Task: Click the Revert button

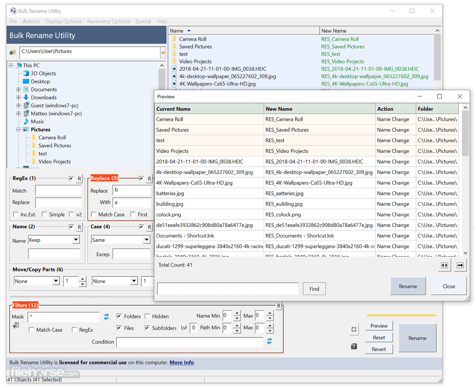Action: click(x=379, y=349)
